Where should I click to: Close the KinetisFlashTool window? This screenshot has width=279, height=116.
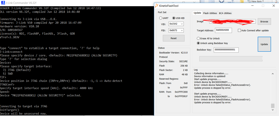click(274, 6)
